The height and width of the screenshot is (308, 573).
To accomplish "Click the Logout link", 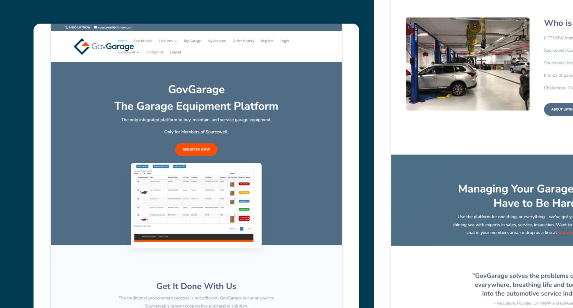I will tap(175, 52).
